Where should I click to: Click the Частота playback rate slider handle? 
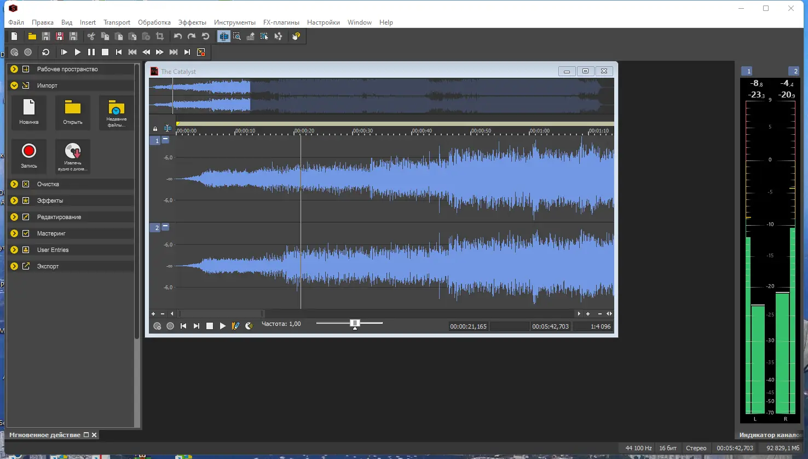[355, 324]
